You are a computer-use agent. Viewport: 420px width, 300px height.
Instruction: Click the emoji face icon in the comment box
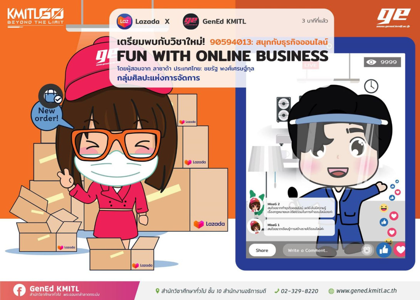(x=367, y=250)
